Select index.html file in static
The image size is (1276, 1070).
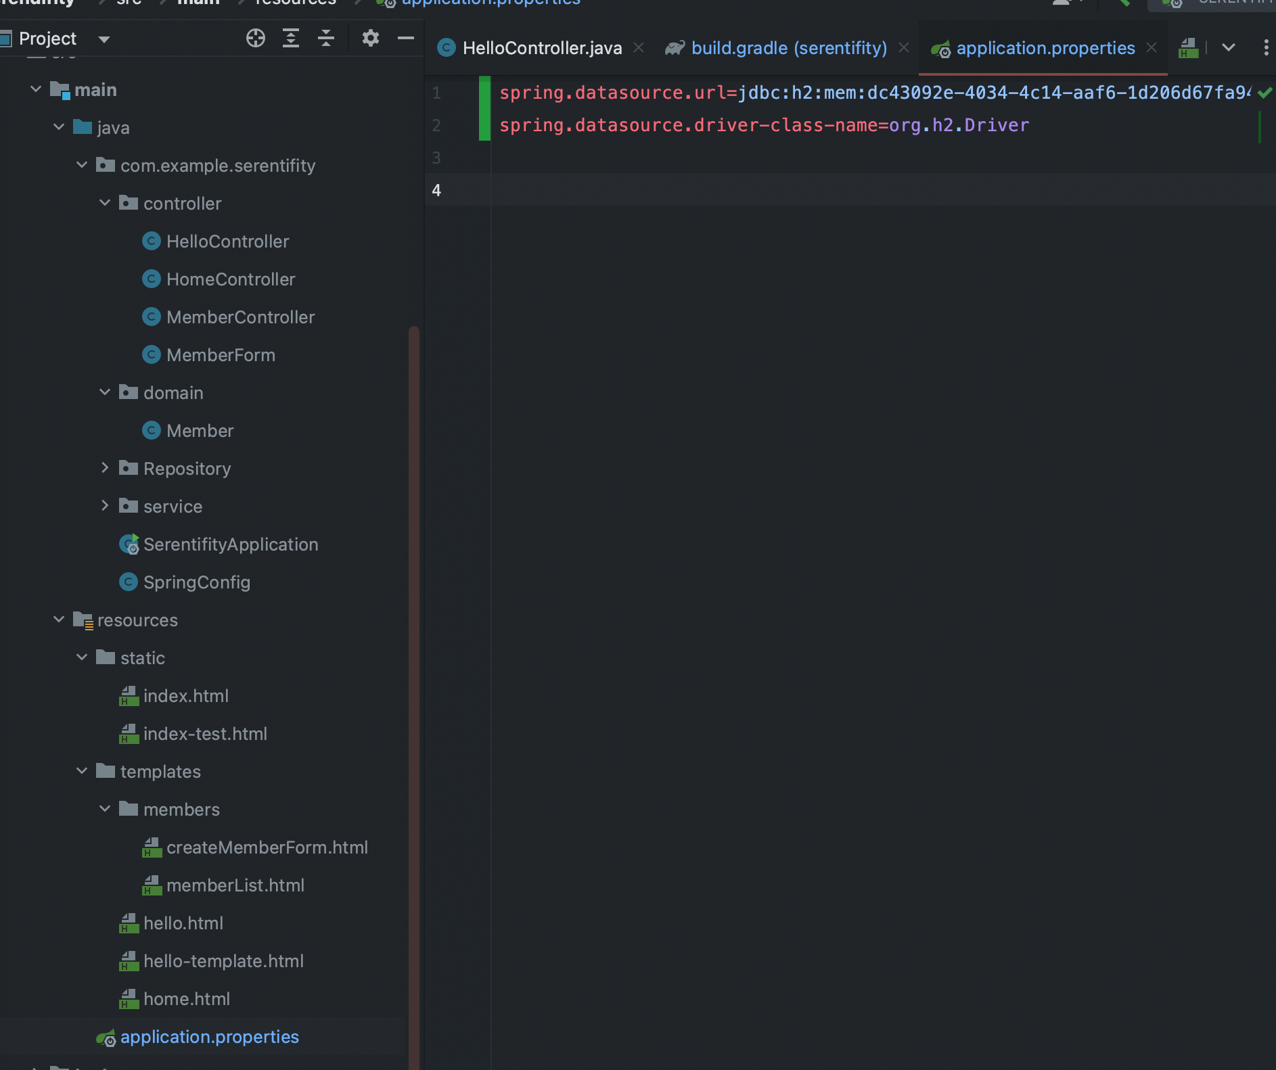[x=186, y=696]
